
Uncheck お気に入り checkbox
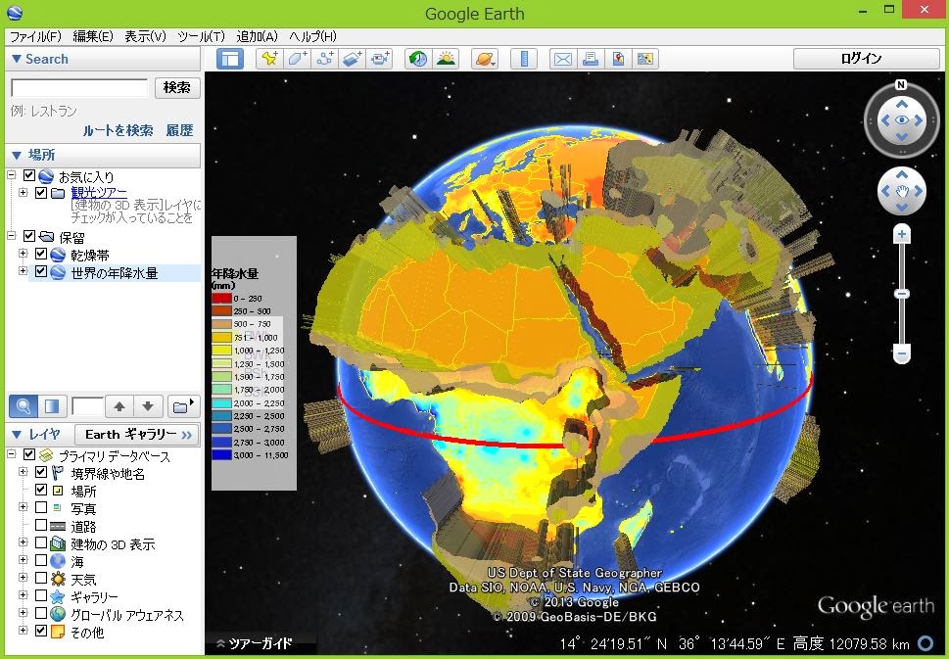(x=29, y=176)
